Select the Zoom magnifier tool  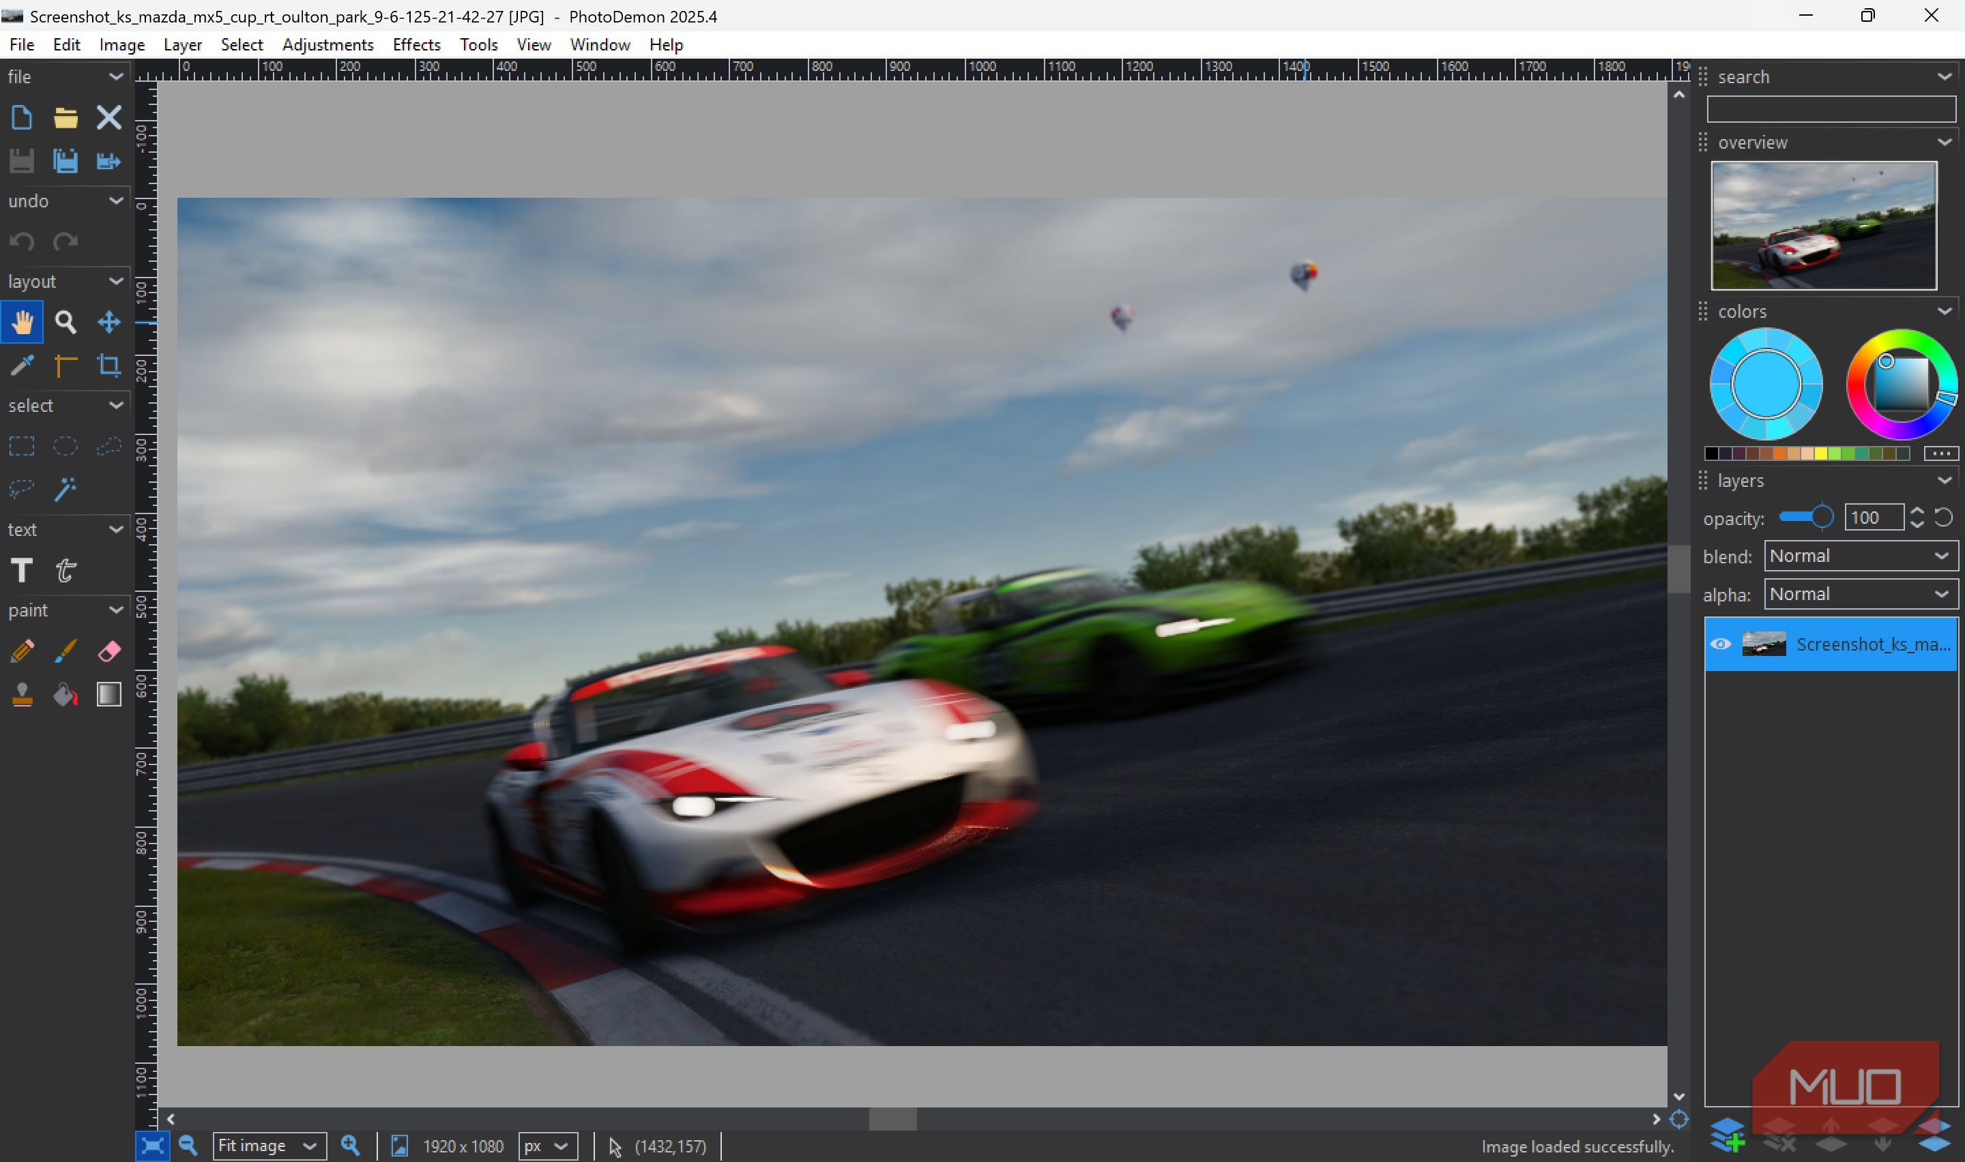click(x=65, y=322)
